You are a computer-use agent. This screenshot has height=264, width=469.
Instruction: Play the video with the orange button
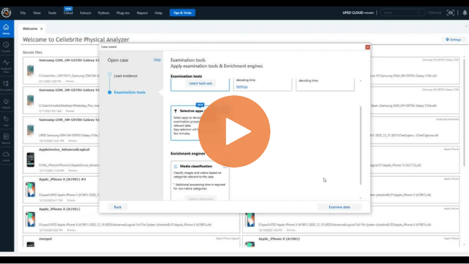point(234,131)
